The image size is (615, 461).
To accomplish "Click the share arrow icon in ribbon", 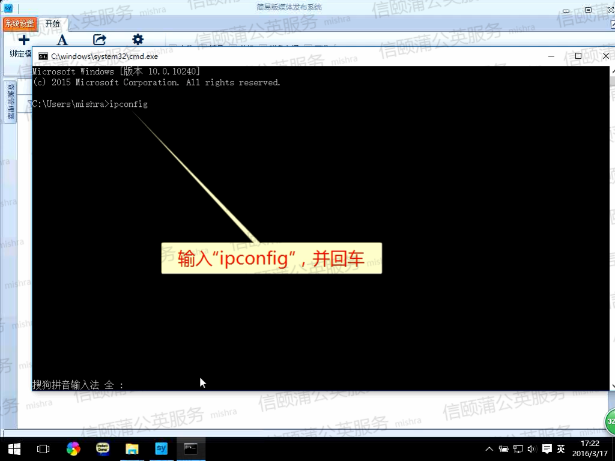I will click(x=100, y=40).
